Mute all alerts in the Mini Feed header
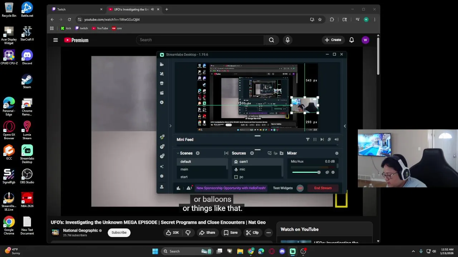The width and height of the screenshot is (458, 257). coord(329,140)
